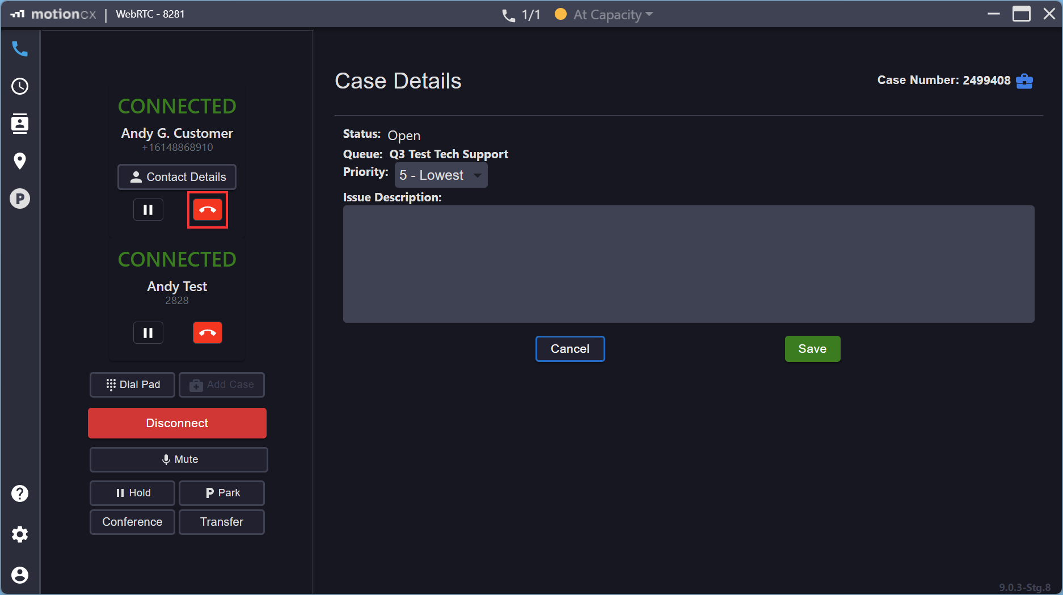This screenshot has width=1063, height=595.
Task: Pause Andy G. Customer call
Action: click(148, 210)
